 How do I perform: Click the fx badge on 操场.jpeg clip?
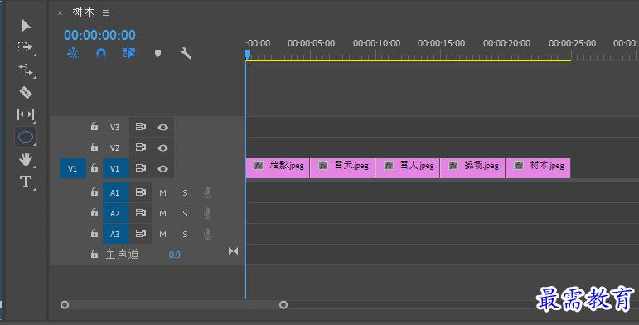tap(453, 166)
